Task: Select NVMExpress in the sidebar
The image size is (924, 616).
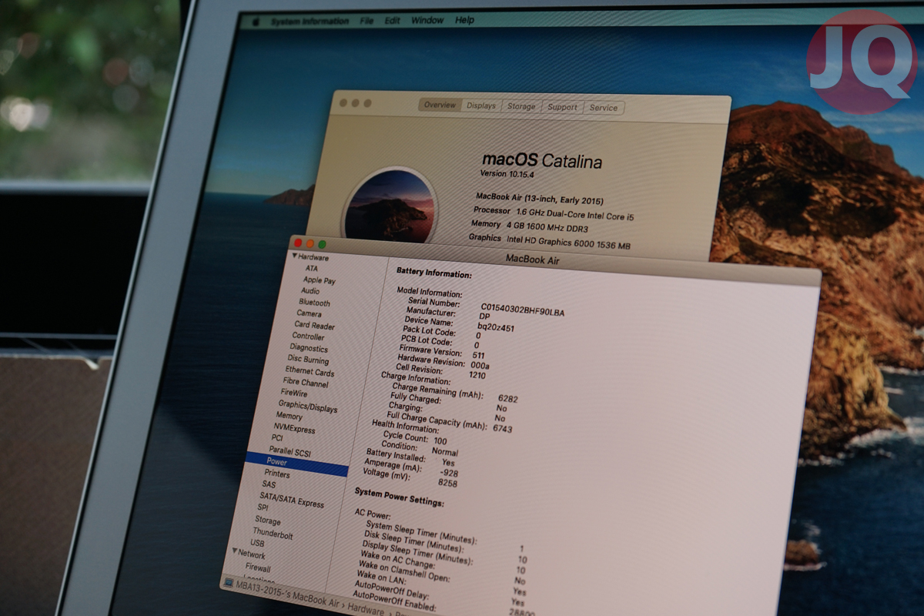Action: point(294,428)
